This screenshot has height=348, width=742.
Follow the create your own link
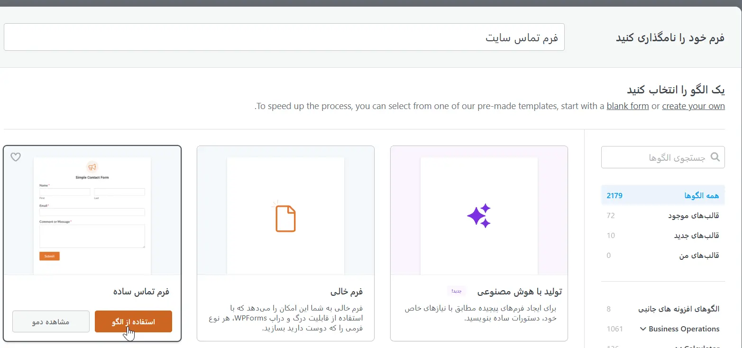693,106
